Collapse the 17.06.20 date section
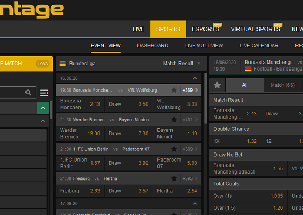Screen dimensions: 303x215 click(195, 204)
